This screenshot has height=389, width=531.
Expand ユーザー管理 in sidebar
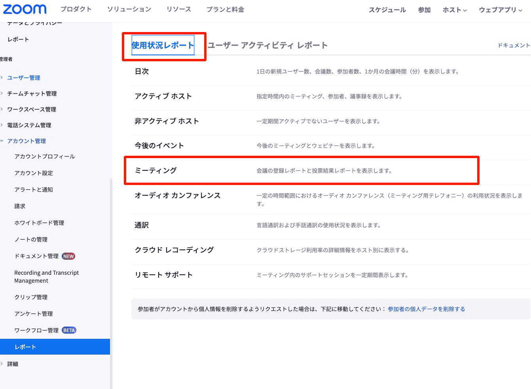click(x=24, y=78)
